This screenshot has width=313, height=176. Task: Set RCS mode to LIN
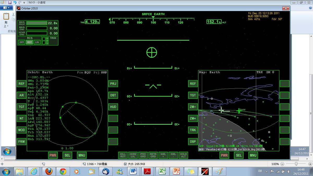point(37,42)
